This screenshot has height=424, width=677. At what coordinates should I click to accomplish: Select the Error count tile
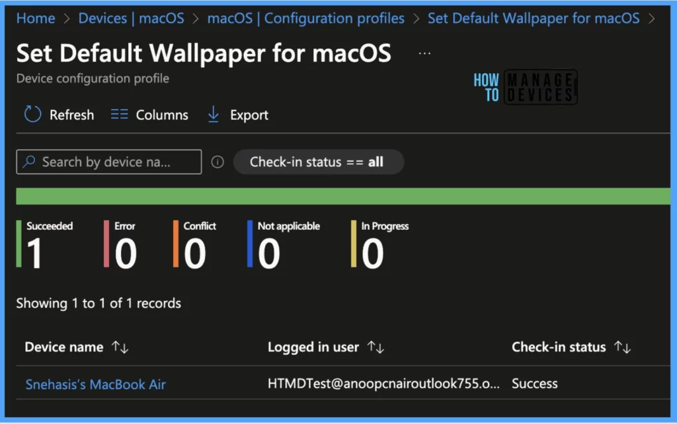click(x=120, y=244)
